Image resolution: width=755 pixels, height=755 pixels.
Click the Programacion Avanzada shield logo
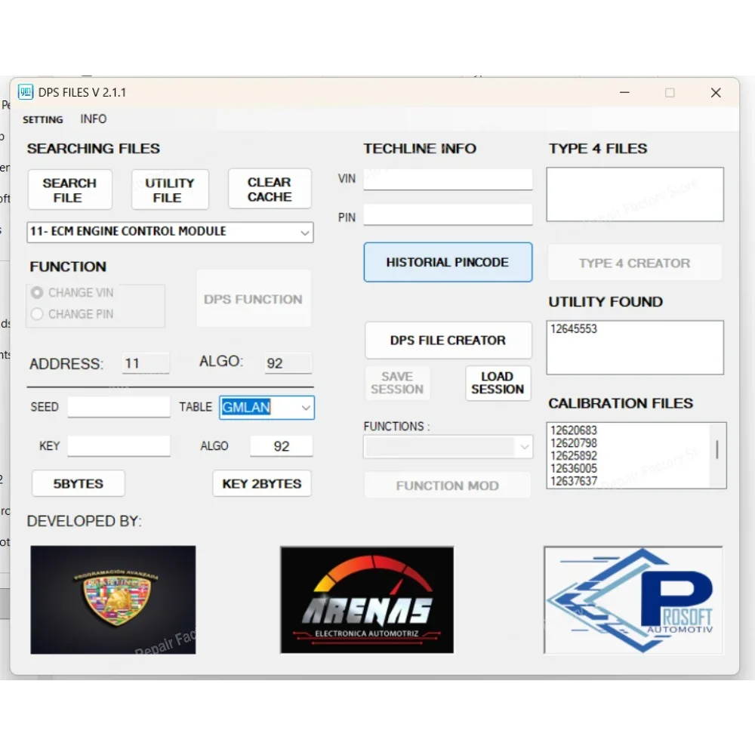point(113,599)
